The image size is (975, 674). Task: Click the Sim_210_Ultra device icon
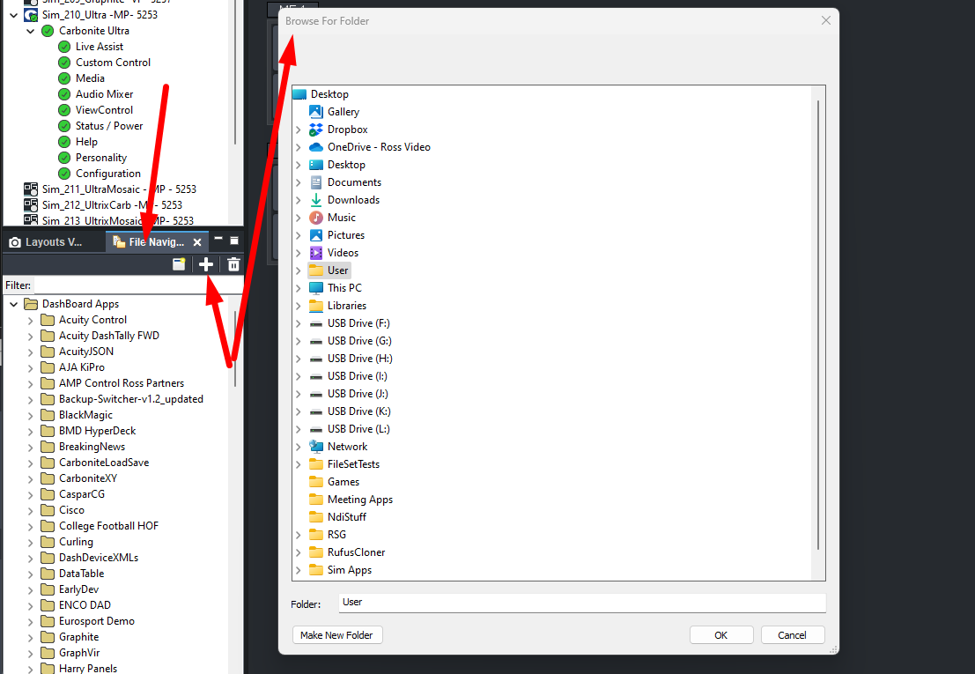(x=31, y=14)
